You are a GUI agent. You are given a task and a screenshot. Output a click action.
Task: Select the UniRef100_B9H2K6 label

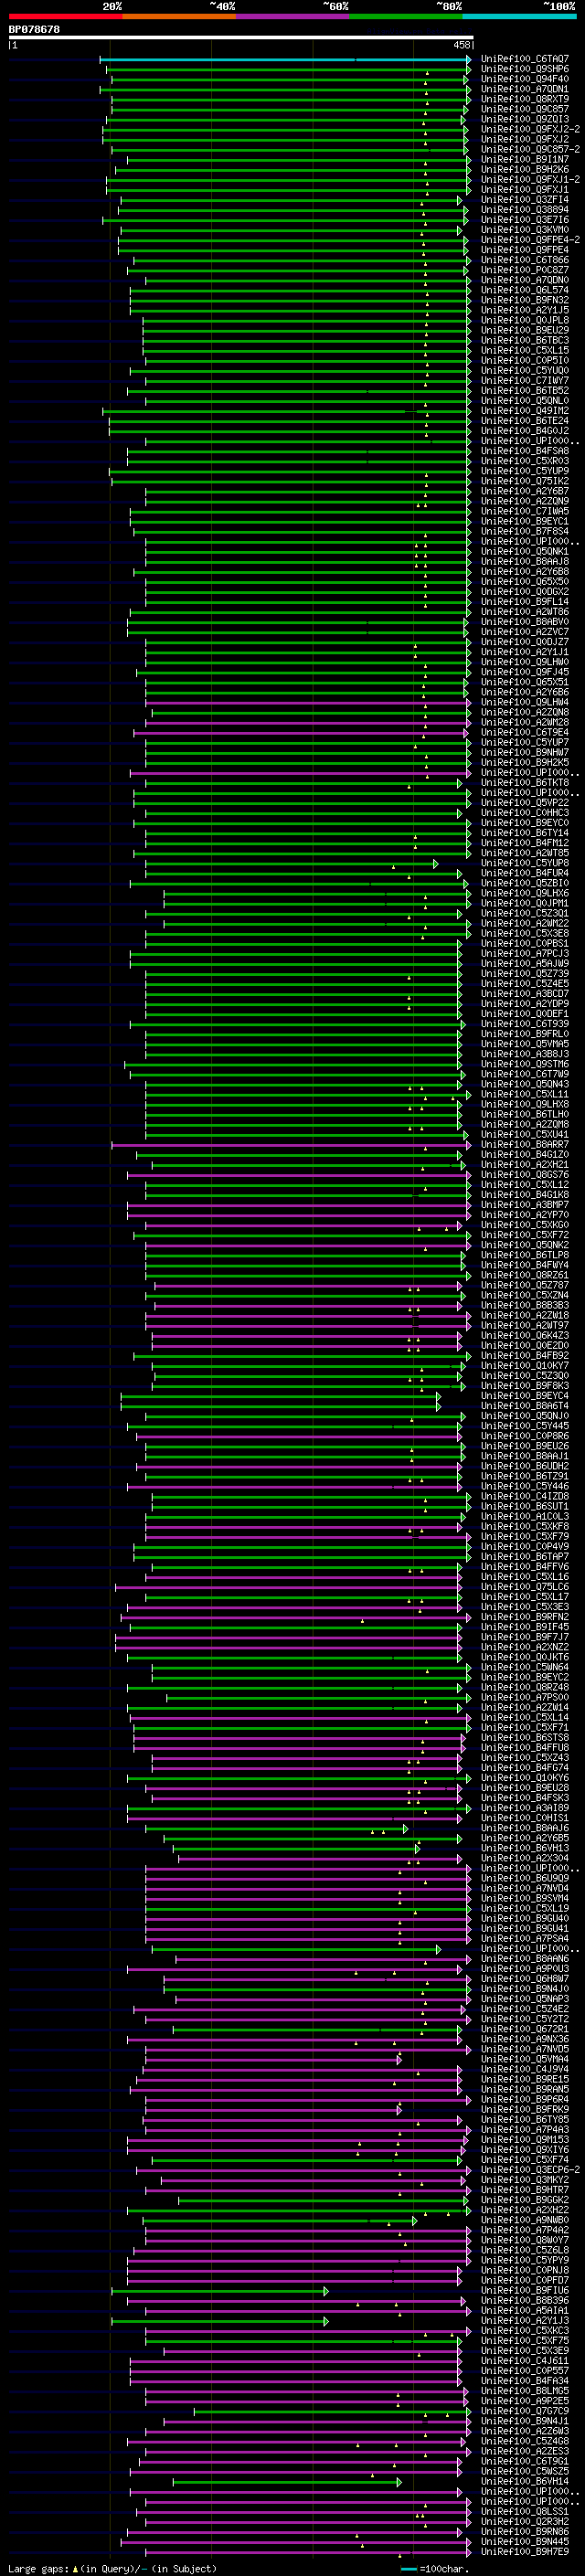point(524,170)
